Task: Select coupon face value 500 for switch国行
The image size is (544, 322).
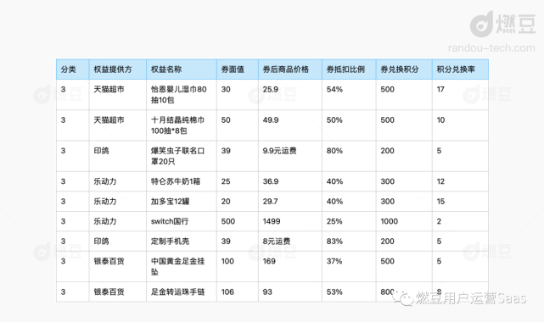Action: coord(228,221)
